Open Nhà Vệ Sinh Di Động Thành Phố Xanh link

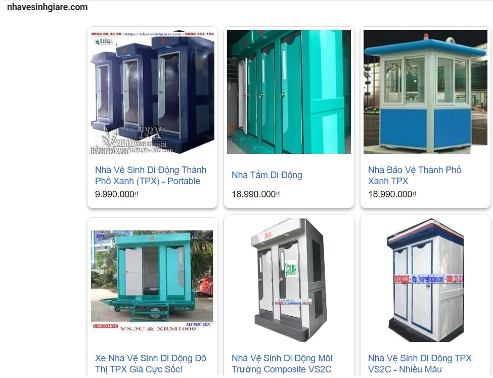tap(151, 176)
